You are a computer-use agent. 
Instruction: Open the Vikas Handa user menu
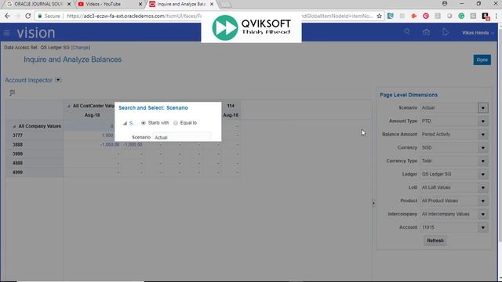pos(478,33)
